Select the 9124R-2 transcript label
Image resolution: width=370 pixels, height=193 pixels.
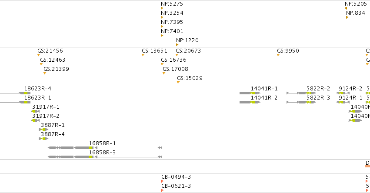[350, 89]
